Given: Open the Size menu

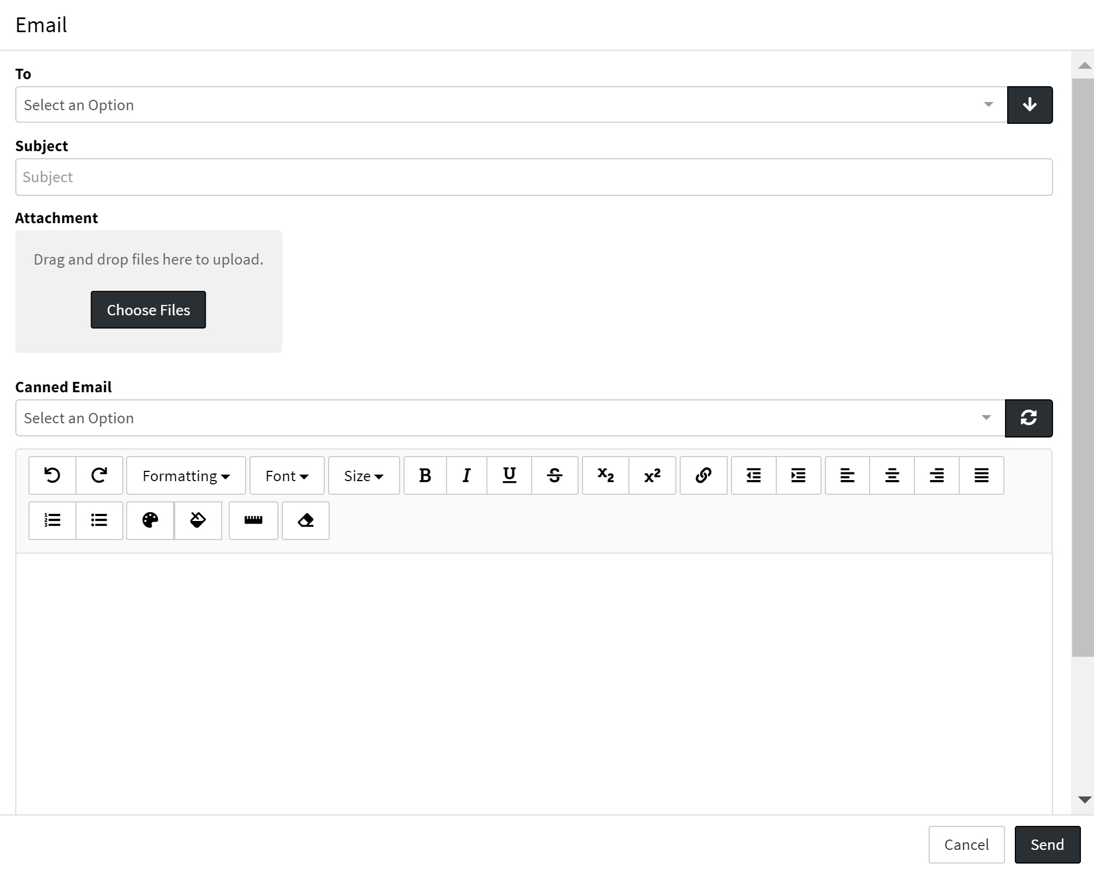Looking at the screenshot, I should coord(364,476).
